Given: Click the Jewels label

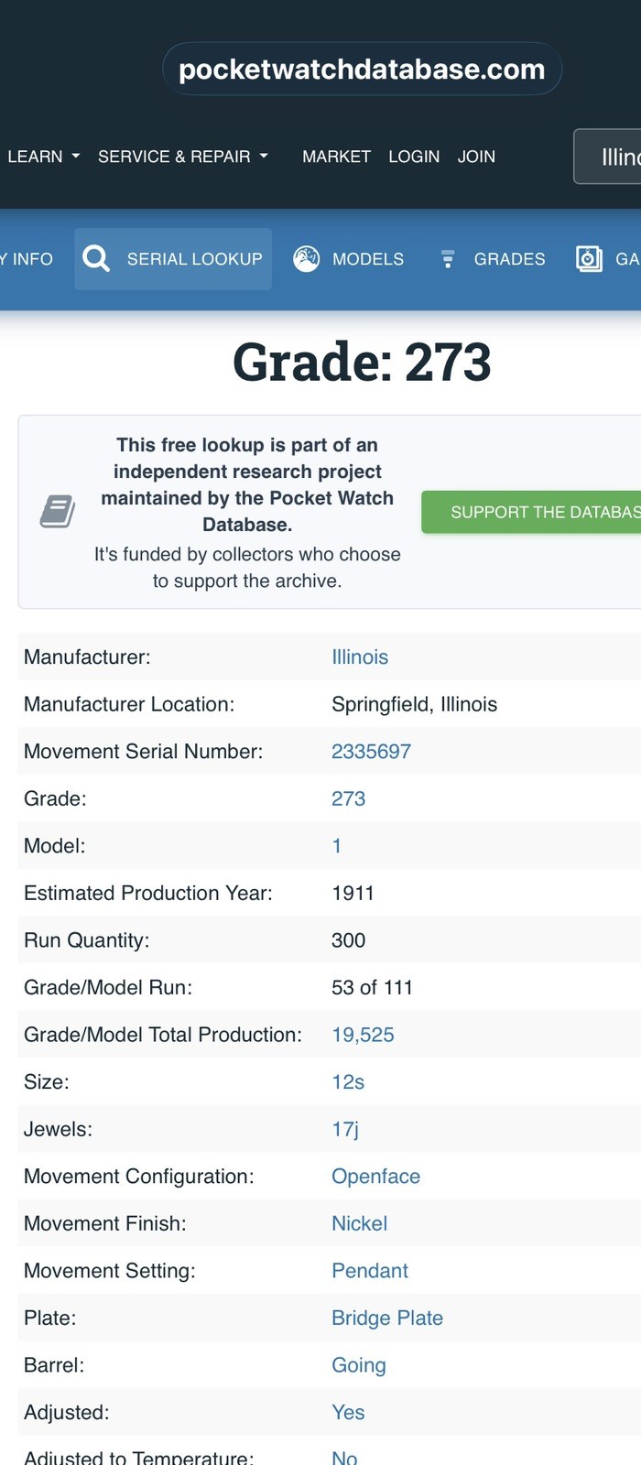Looking at the screenshot, I should point(58,1129).
